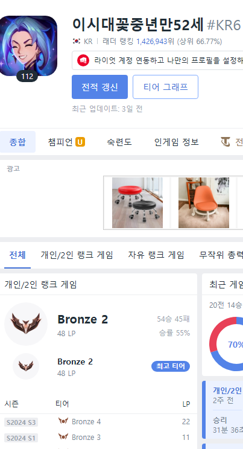
Task: Click the Bronze 3 season tier icon
Action: [63, 437]
